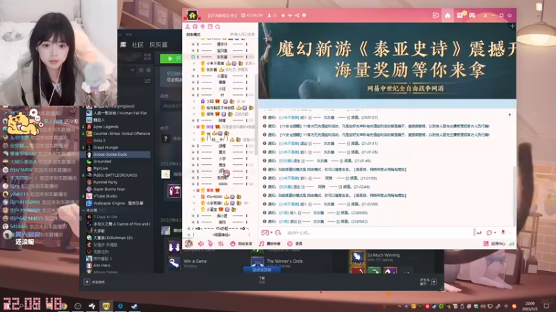556x312 pixels.
Task: Click the Steam icon in Windows taskbar
Action: [134, 306]
